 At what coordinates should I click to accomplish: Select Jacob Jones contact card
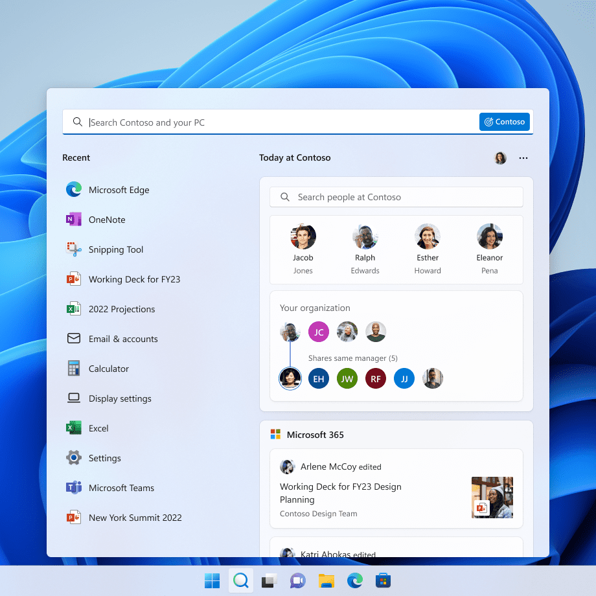tap(303, 249)
